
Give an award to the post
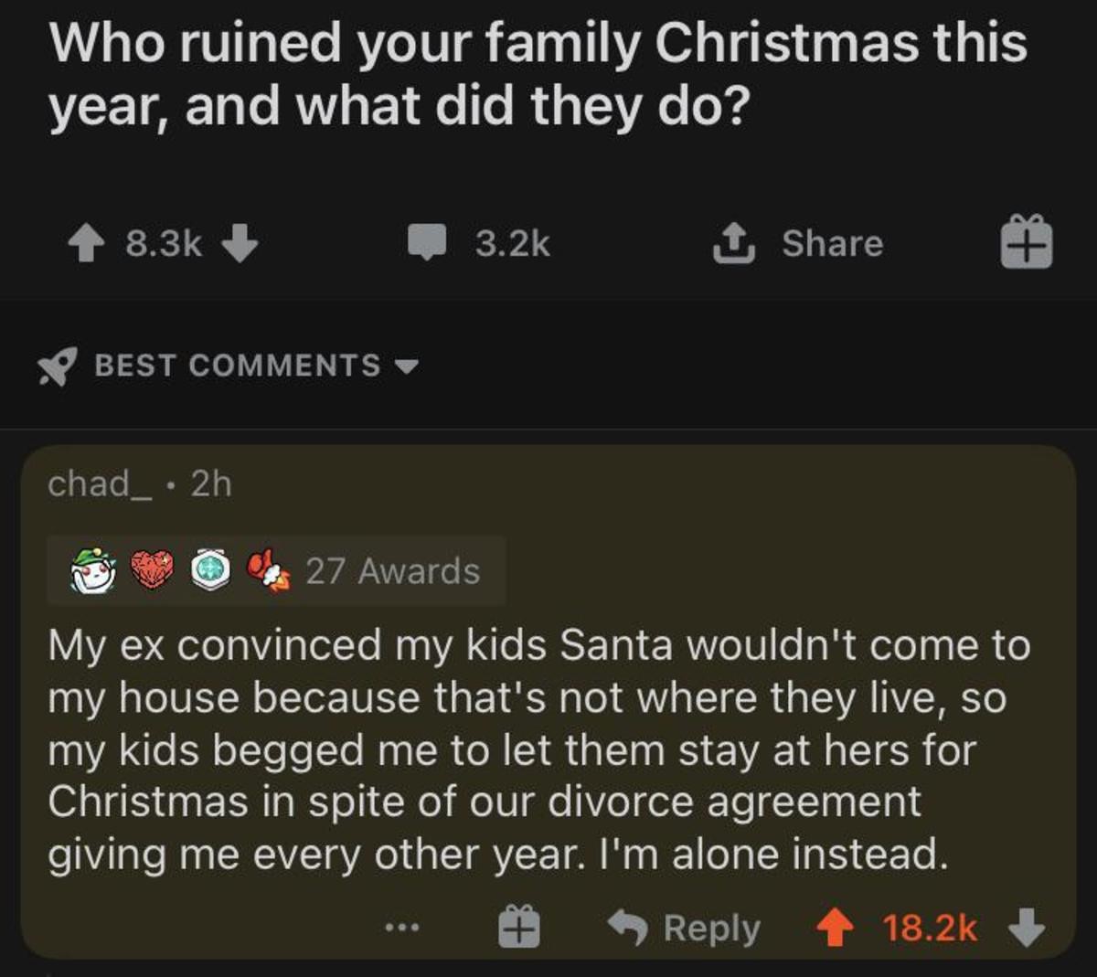tap(1026, 243)
